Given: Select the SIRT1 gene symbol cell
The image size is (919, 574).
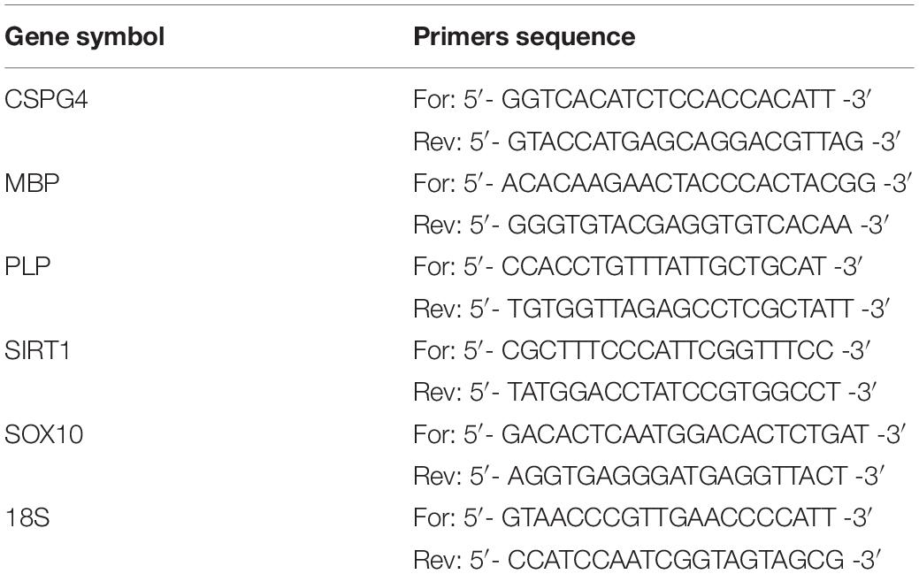Looking at the screenshot, I should pyautogui.click(x=37, y=350).
